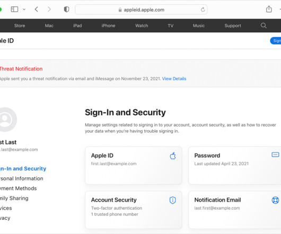The height and width of the screenshot is (234, 281).
Task: Click the Account Security shield icon
Action: click(x=173, y=200)
